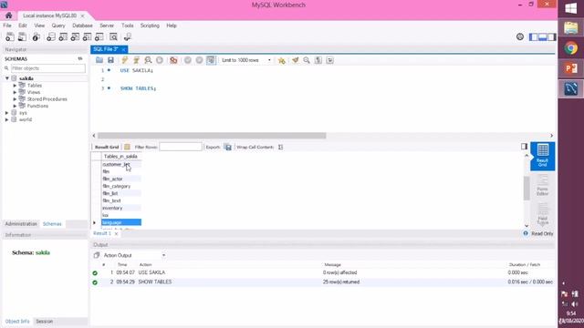Open the Database menu

[82, 26]
